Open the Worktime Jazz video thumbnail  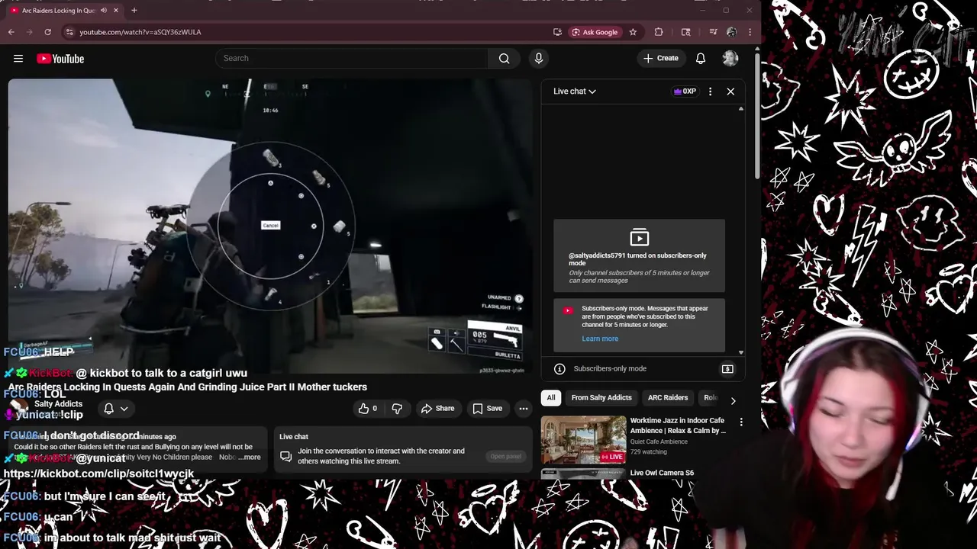[584, 440]
